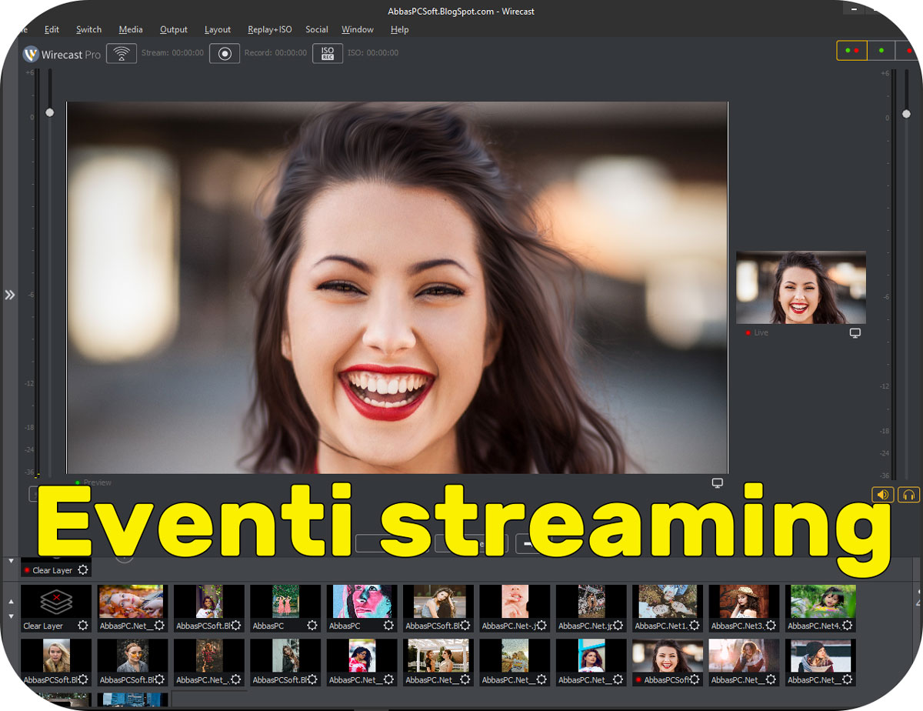Click the 'ISO: 00:00:00' timer text
The height and width of the screenshot is (711, 923).
373,53
